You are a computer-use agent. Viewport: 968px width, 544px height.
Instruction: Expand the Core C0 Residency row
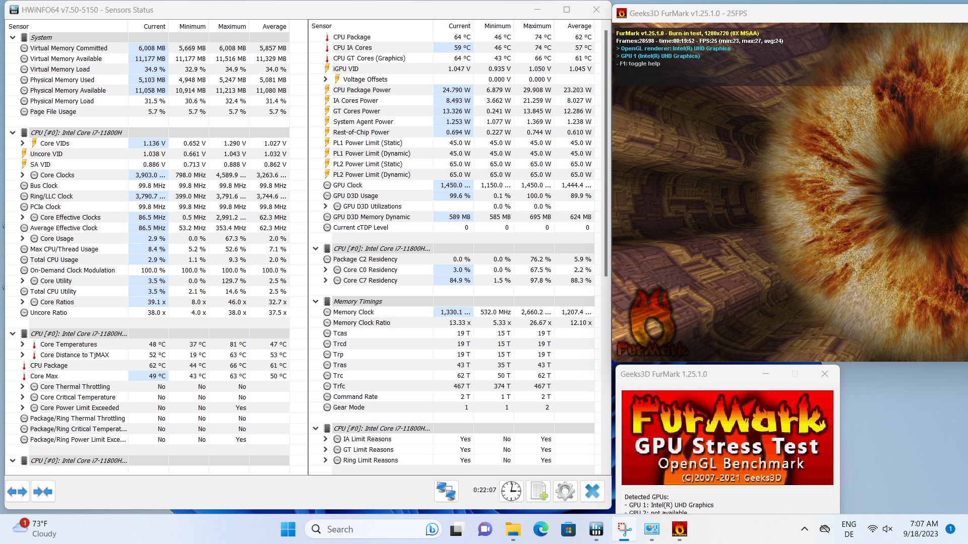click(325, 269)
